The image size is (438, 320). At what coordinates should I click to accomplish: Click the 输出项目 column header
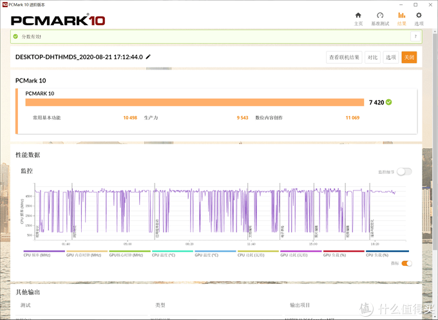coord(300,305)
